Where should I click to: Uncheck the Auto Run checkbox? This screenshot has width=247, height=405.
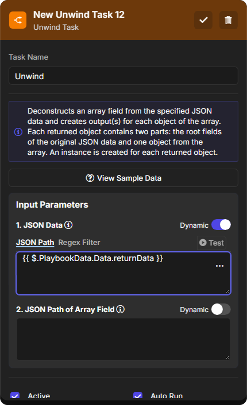click(138, 395)
